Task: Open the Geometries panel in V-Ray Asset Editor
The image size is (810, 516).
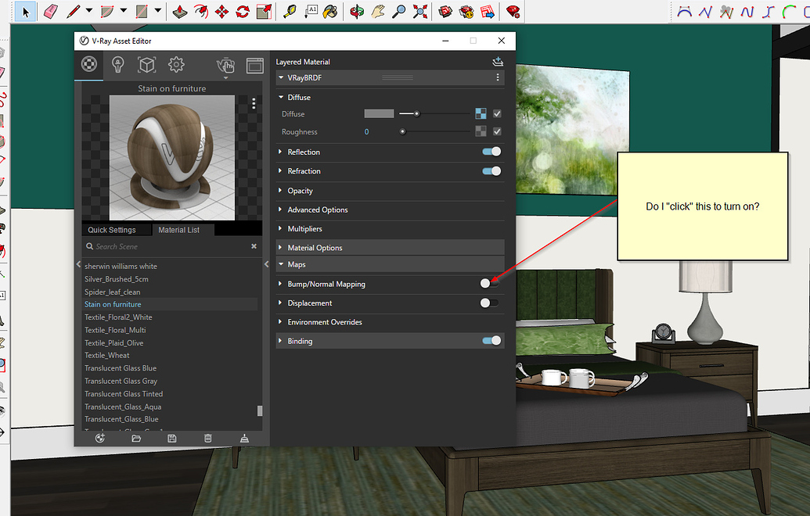Action: 146,64
